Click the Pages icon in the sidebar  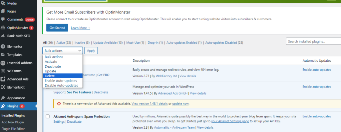[x=3, y=11]
